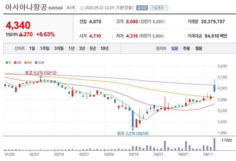Click the stock code 020560
236x161 pixels.
coord(56,8)
